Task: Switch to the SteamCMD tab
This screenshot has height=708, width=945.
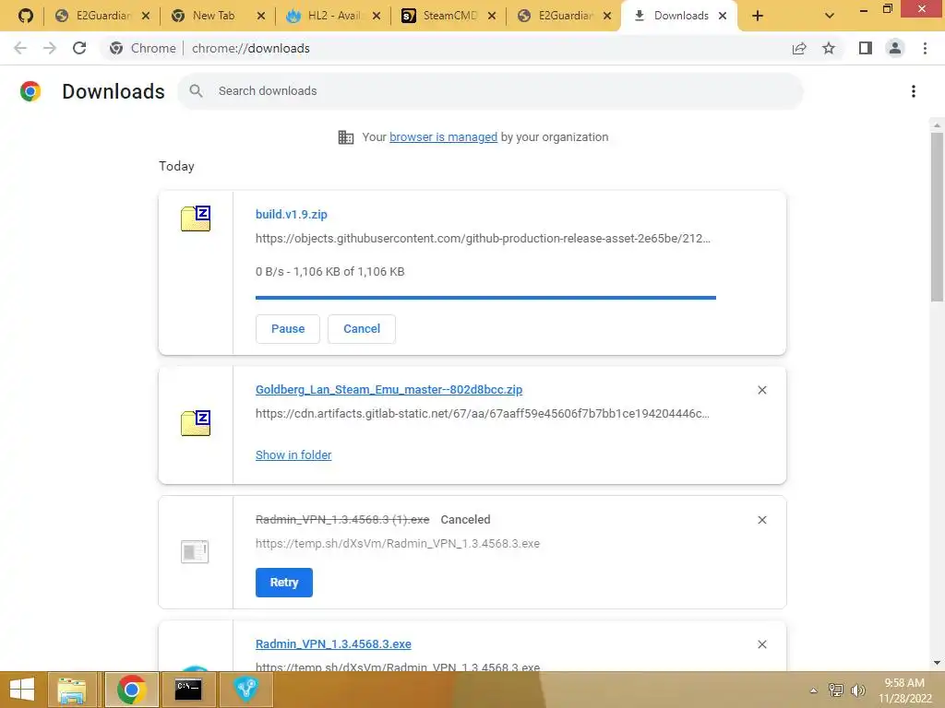Action: [x=449, y=16]
